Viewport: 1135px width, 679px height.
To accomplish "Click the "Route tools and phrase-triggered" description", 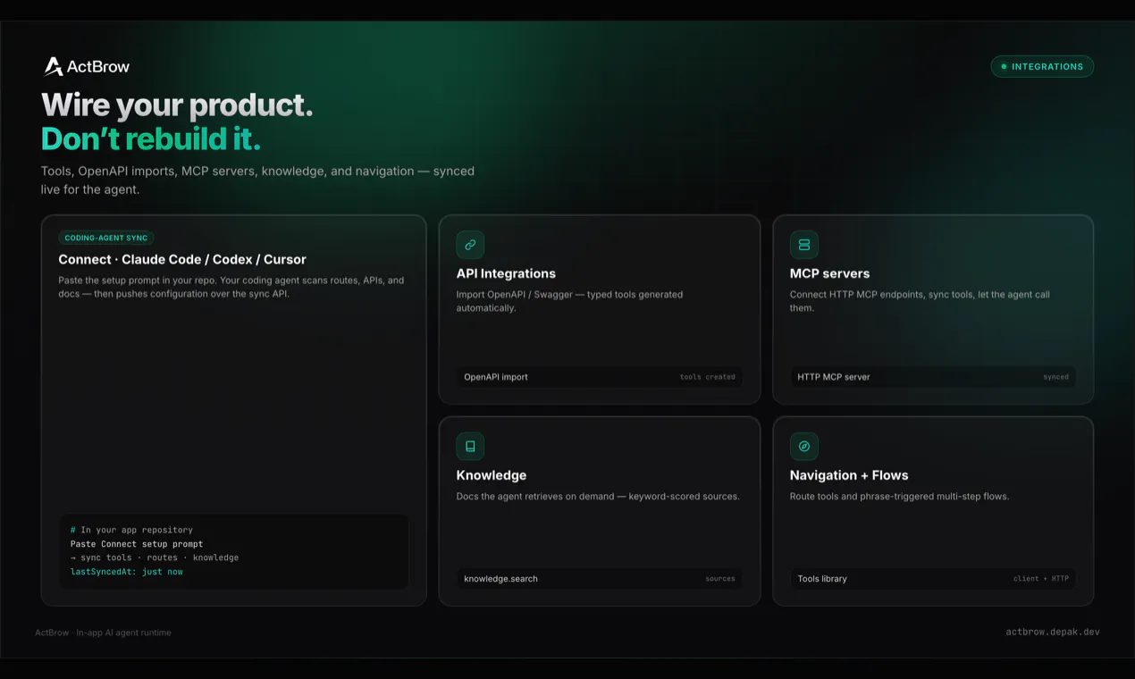I will [899, 497].
